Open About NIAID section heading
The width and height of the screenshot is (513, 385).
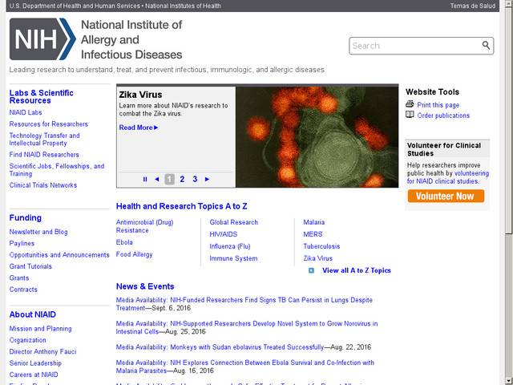coord(32,314)
